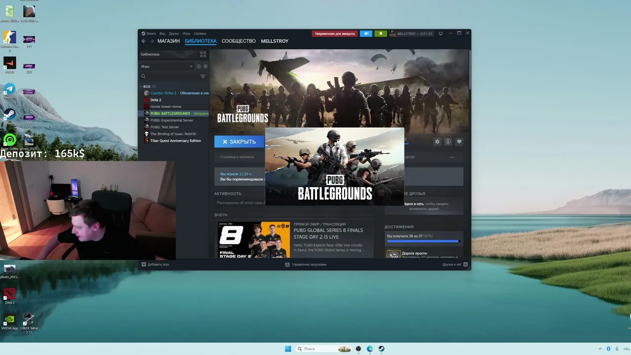Open the Counter-Strike 2 desktop shortcut
The height and width of the screenshot is (355, 631).
[9, 40]
